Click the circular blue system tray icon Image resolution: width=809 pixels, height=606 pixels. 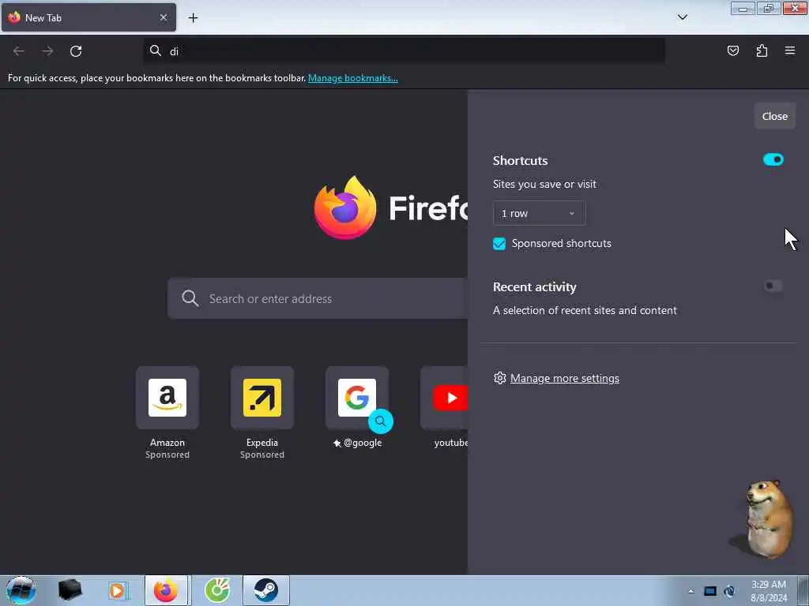coord(729,591)
